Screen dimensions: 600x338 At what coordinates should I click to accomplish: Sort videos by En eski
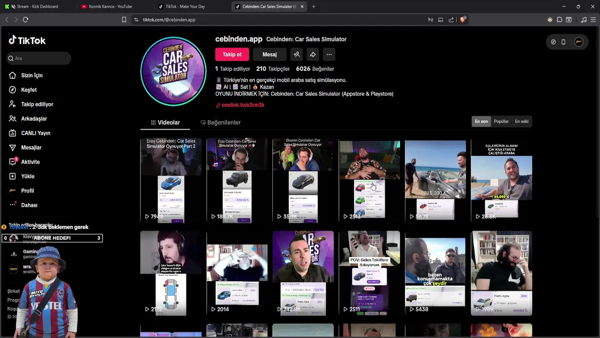[522, 122]
